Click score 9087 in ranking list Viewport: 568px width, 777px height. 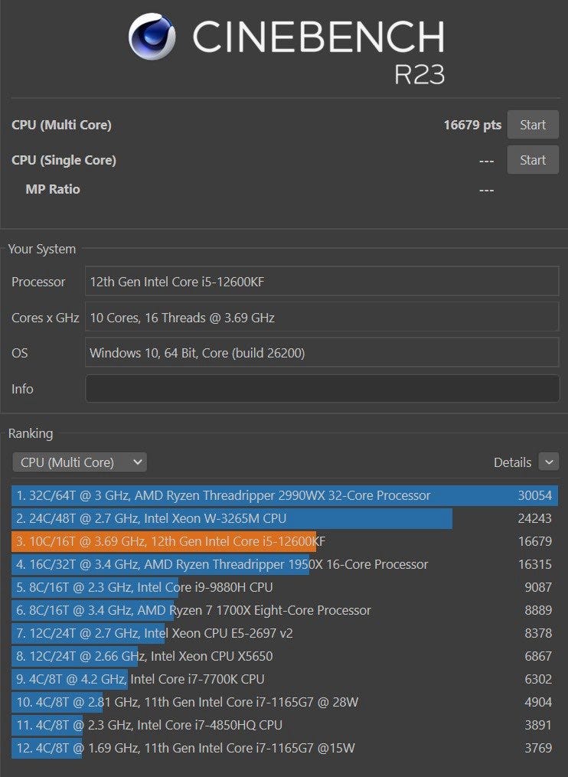[538, 587]
